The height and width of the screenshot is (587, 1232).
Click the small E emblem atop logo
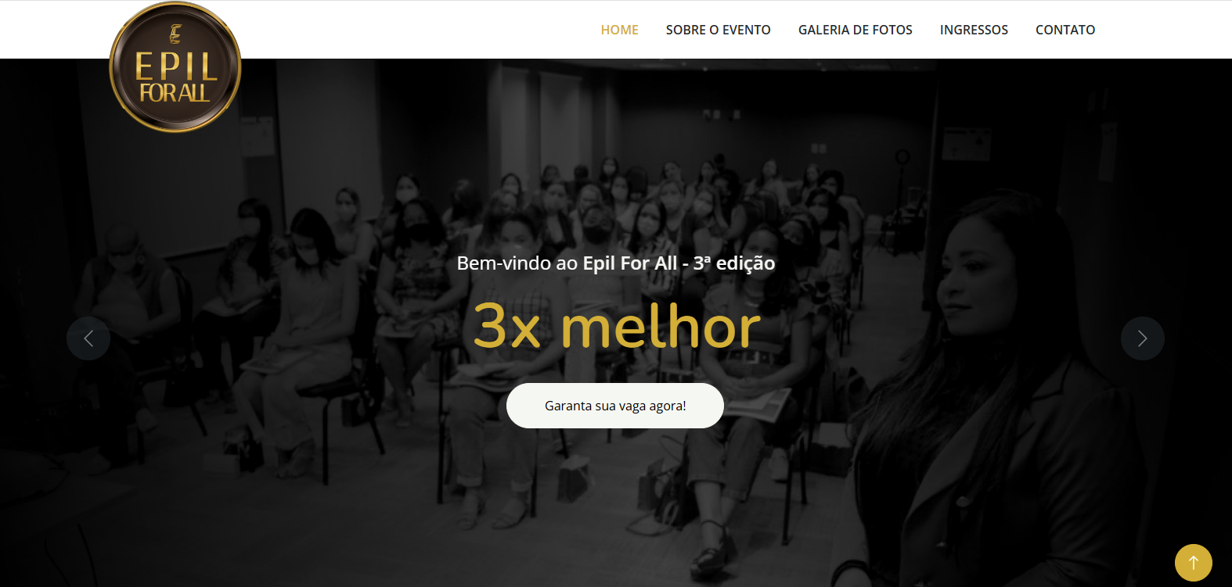[175, 34]
